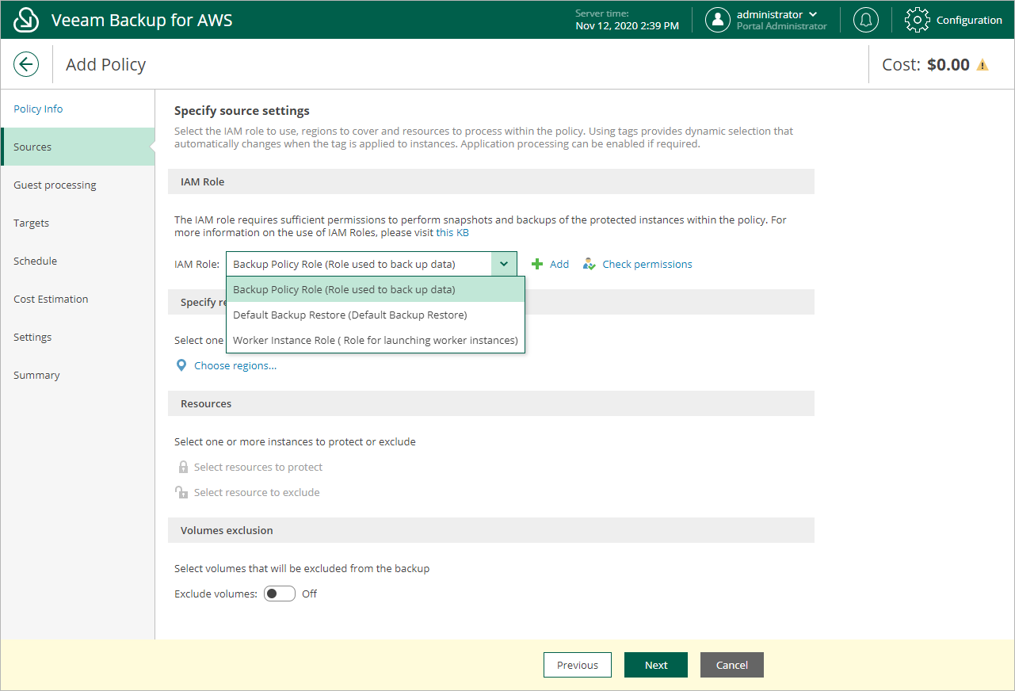Click the Configuration gear icon
Image resolution: width=1015 pixels, height=691 pixels.
coord(917,20)
